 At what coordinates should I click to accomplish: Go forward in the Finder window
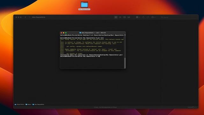29,17
